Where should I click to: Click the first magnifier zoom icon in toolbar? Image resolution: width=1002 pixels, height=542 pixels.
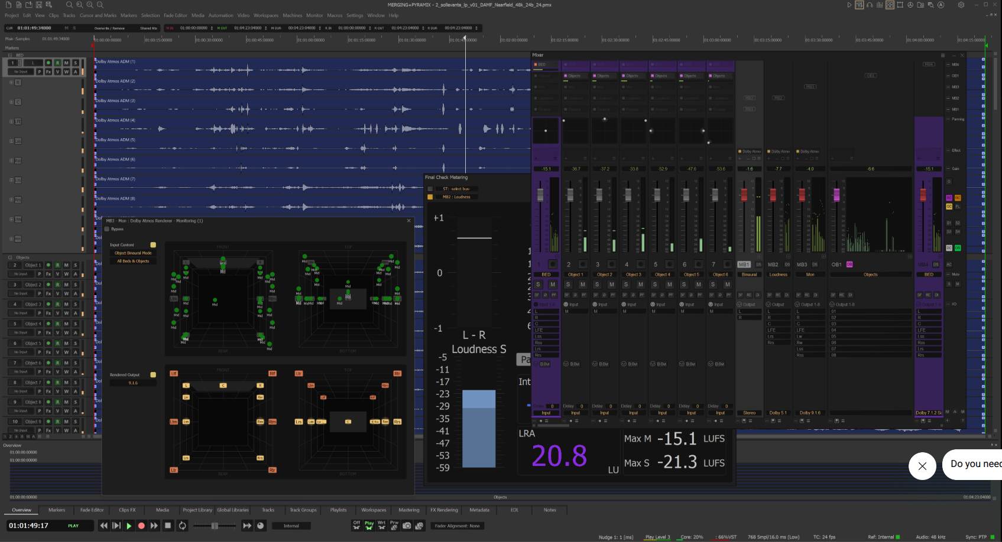pyautogui.click(x=69, y=5)
